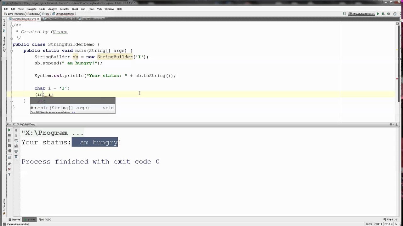Open the Navigate menu
Screen dimensions: 403x226
tap(31, 9)
